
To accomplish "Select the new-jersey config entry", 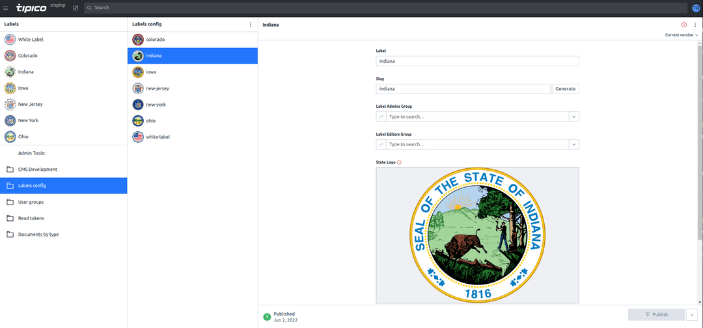I will (x=192, y=88).
